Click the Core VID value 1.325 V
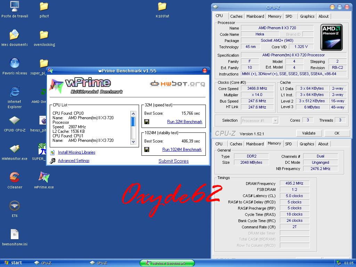The image size is (356, 267). 301,47
